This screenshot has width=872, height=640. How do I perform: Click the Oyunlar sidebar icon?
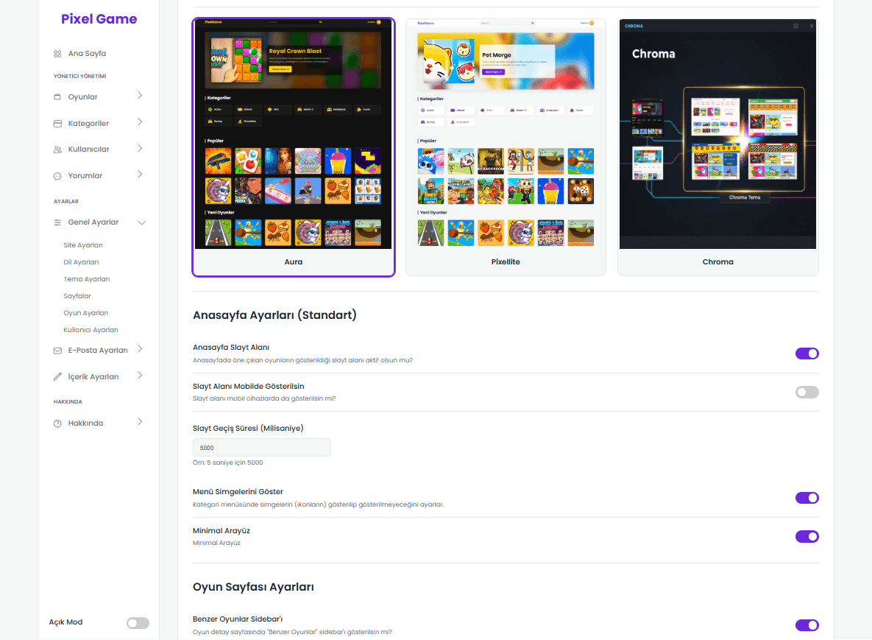tap(57, 96)
